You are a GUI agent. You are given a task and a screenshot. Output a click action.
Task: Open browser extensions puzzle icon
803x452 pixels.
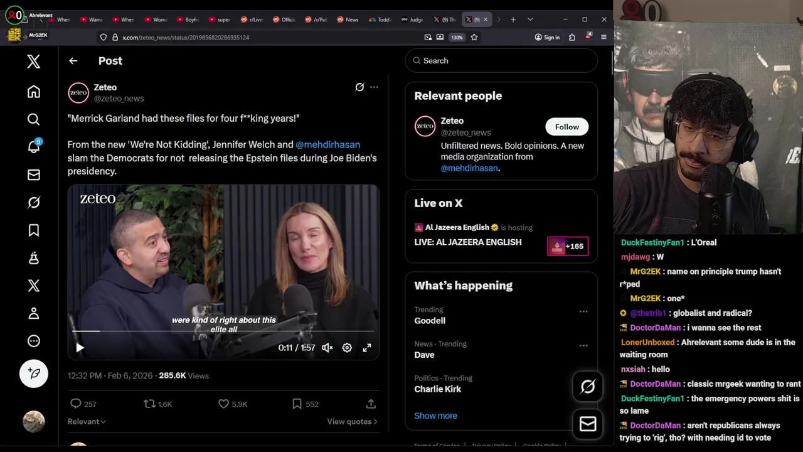(572, 37)
